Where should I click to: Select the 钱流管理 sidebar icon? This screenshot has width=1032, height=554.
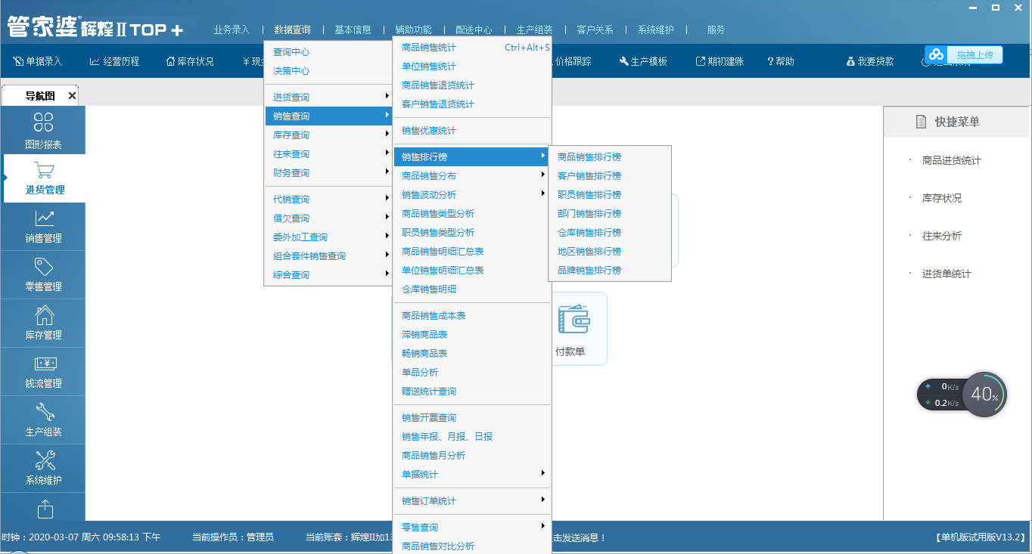coord(43,364)
